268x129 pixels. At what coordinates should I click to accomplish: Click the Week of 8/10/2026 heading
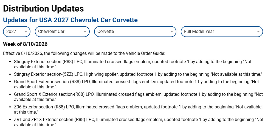point(25,44)
